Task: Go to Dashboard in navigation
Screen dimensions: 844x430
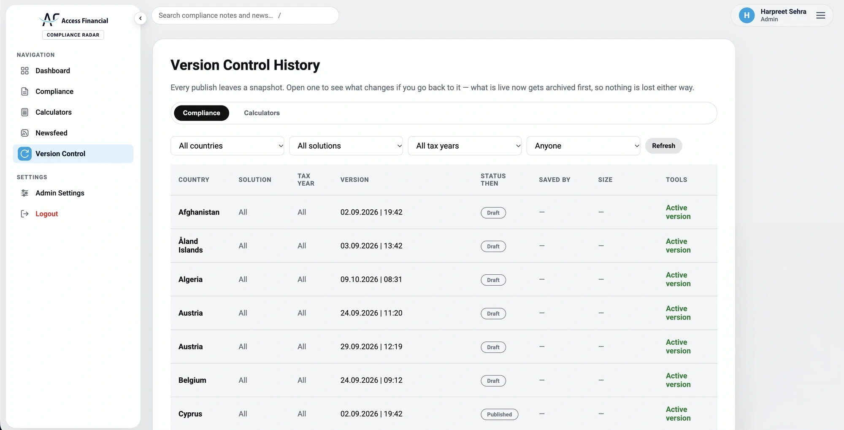Action: [73, 70]
